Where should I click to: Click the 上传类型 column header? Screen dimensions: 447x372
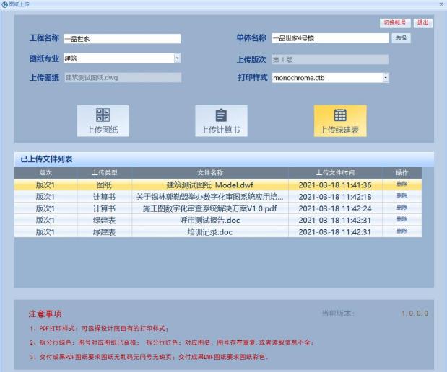tap(104, 173)
